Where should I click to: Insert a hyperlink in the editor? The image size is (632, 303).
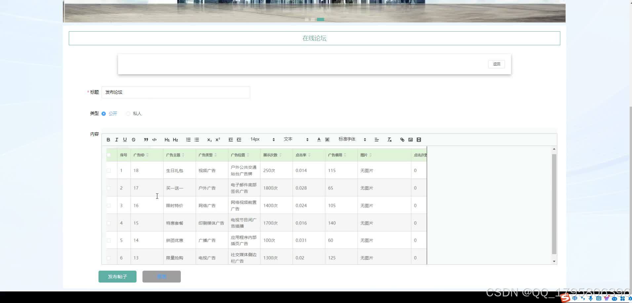pyautogui.click(x=402, y=140)
